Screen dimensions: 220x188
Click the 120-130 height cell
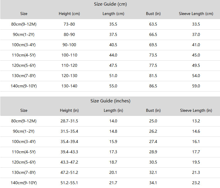coord(69,76)
